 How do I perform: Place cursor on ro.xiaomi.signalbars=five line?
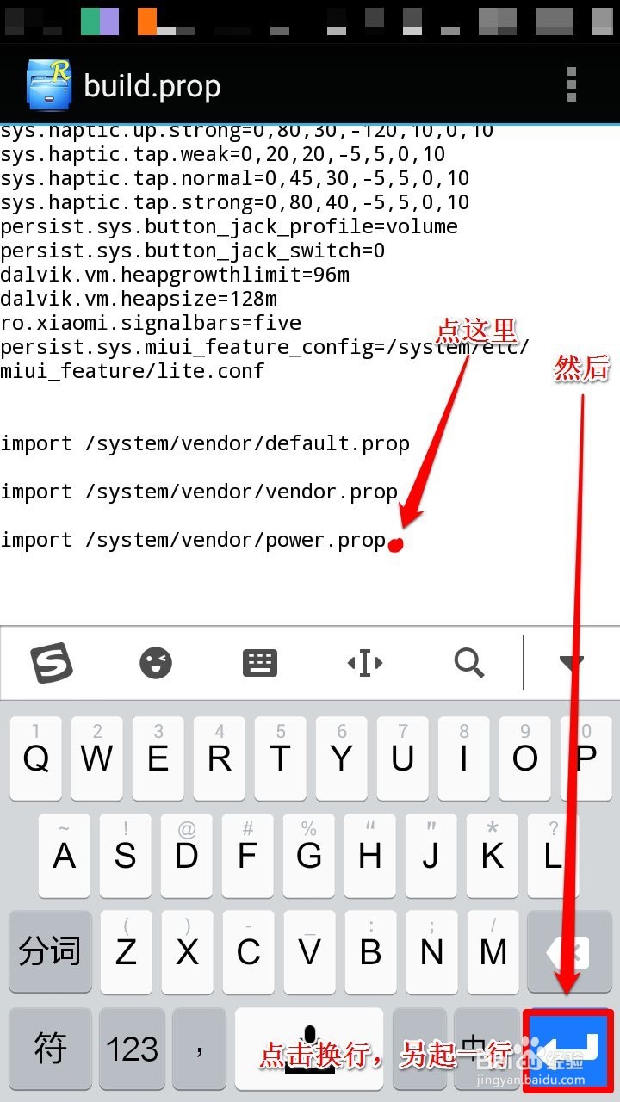[151, 323]
